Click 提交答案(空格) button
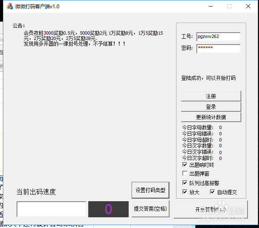Screen dimensions: 259x228 point(150,209)
